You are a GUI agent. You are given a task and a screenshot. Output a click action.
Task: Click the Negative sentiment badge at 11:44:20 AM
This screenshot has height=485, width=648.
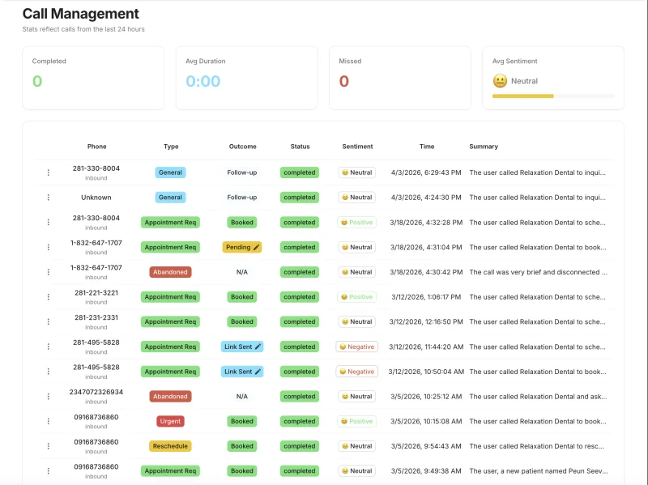coord(357,347)
